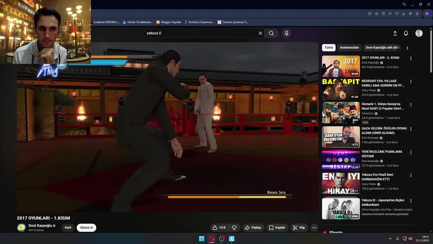Screen dimensions: 433x244
Task: Open Opera downloads icon
Action: (x=404, y=14)
